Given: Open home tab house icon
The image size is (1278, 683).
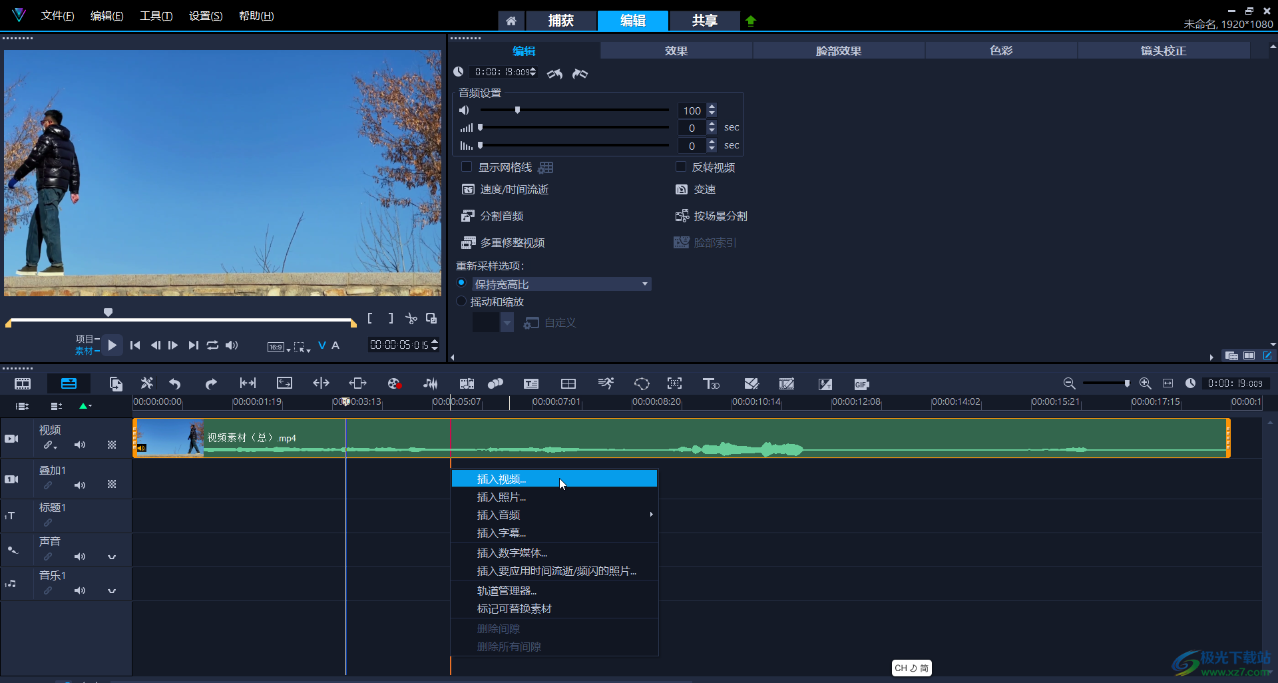Looking at the screenshot, I should (x=511, y=21).
